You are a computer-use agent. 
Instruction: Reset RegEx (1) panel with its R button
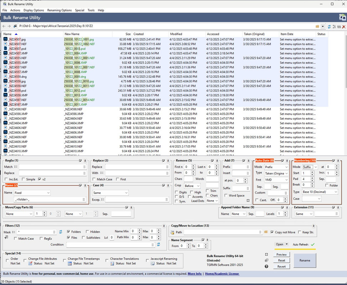point(85,161)
